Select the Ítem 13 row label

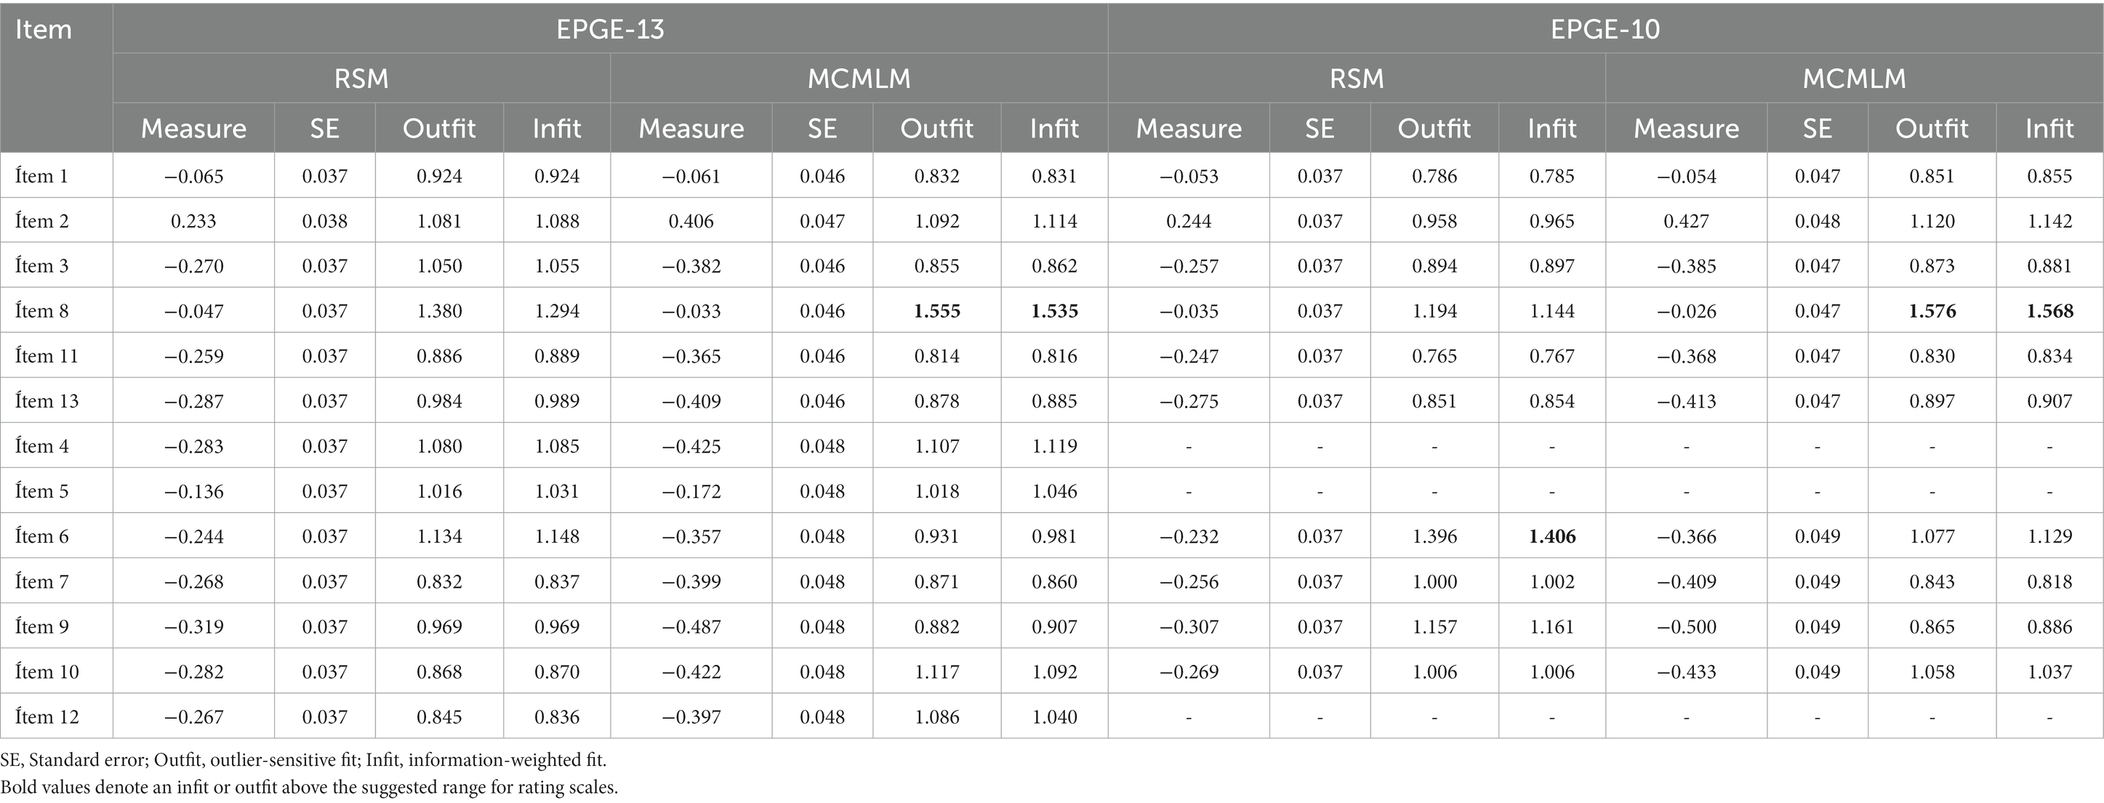click(47, 400)
